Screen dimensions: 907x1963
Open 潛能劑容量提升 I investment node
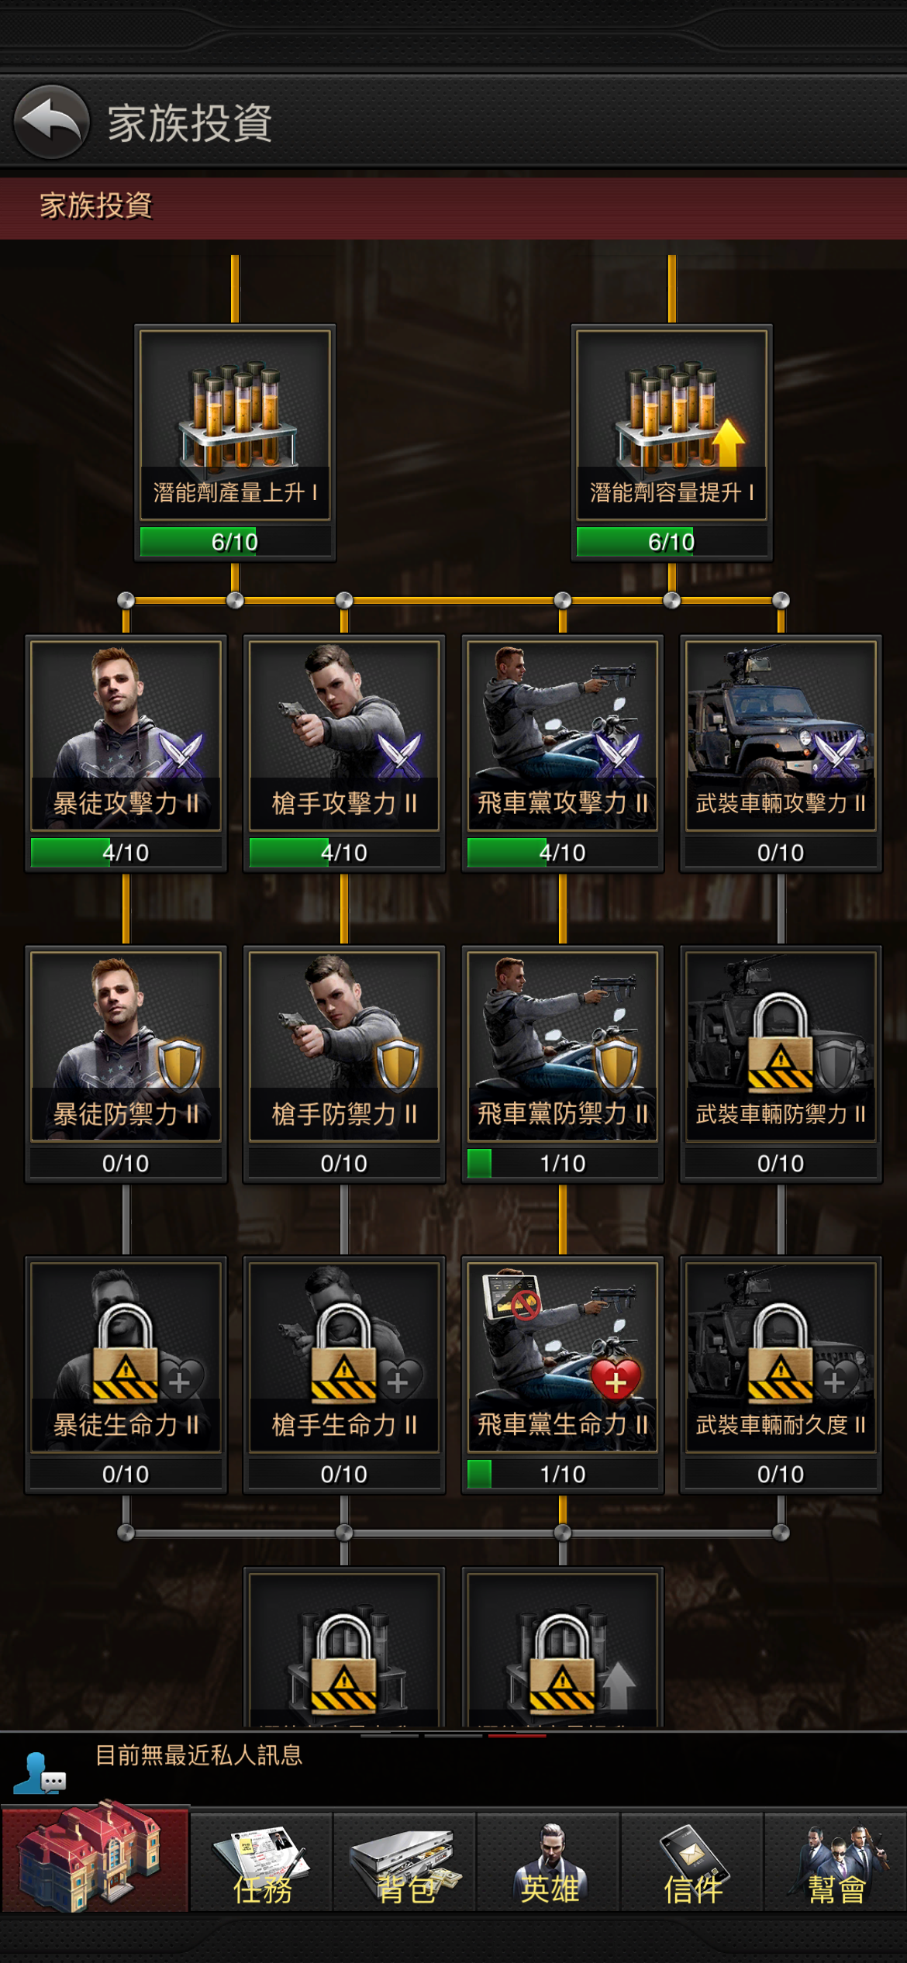click(671, 425)
